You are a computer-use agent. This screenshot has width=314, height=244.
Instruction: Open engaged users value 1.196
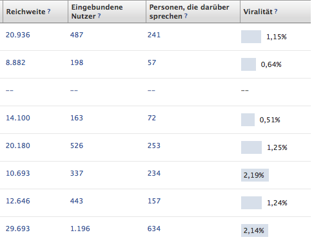tap(80, 229)
